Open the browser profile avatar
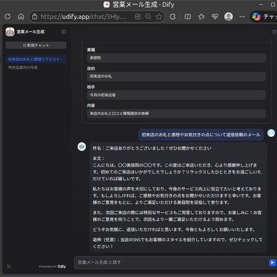The height and width of the screenshot is (277, 277). tap(229, 17)
